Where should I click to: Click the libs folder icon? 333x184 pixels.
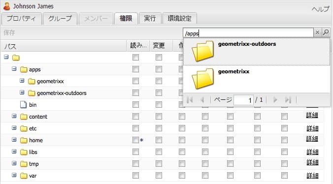coord(24,152)
